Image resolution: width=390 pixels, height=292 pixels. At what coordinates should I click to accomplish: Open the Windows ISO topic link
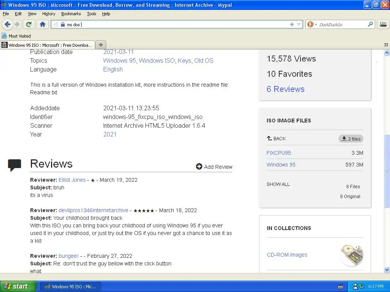coord(157,60)
